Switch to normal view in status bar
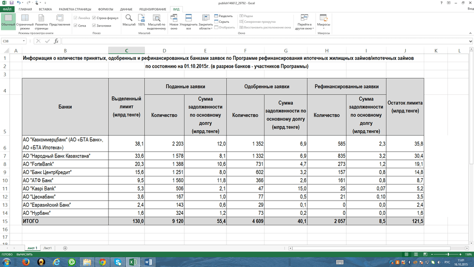Viewport: 474px width, 267px height. coord(407,254)
